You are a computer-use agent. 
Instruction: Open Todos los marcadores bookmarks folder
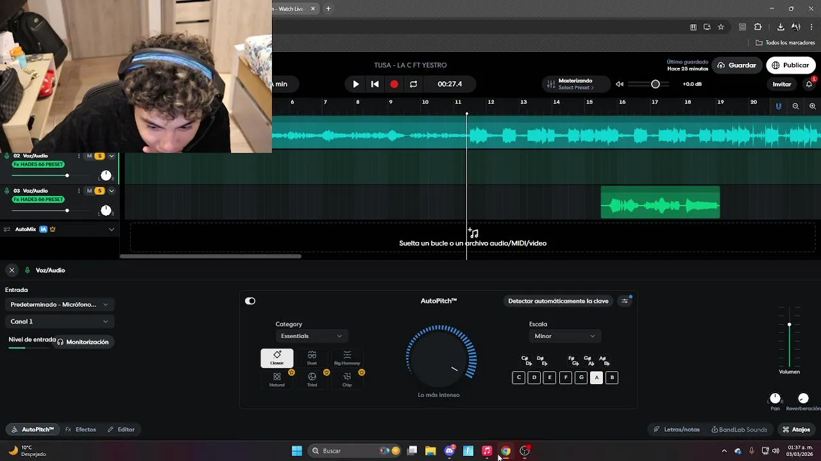785,43
